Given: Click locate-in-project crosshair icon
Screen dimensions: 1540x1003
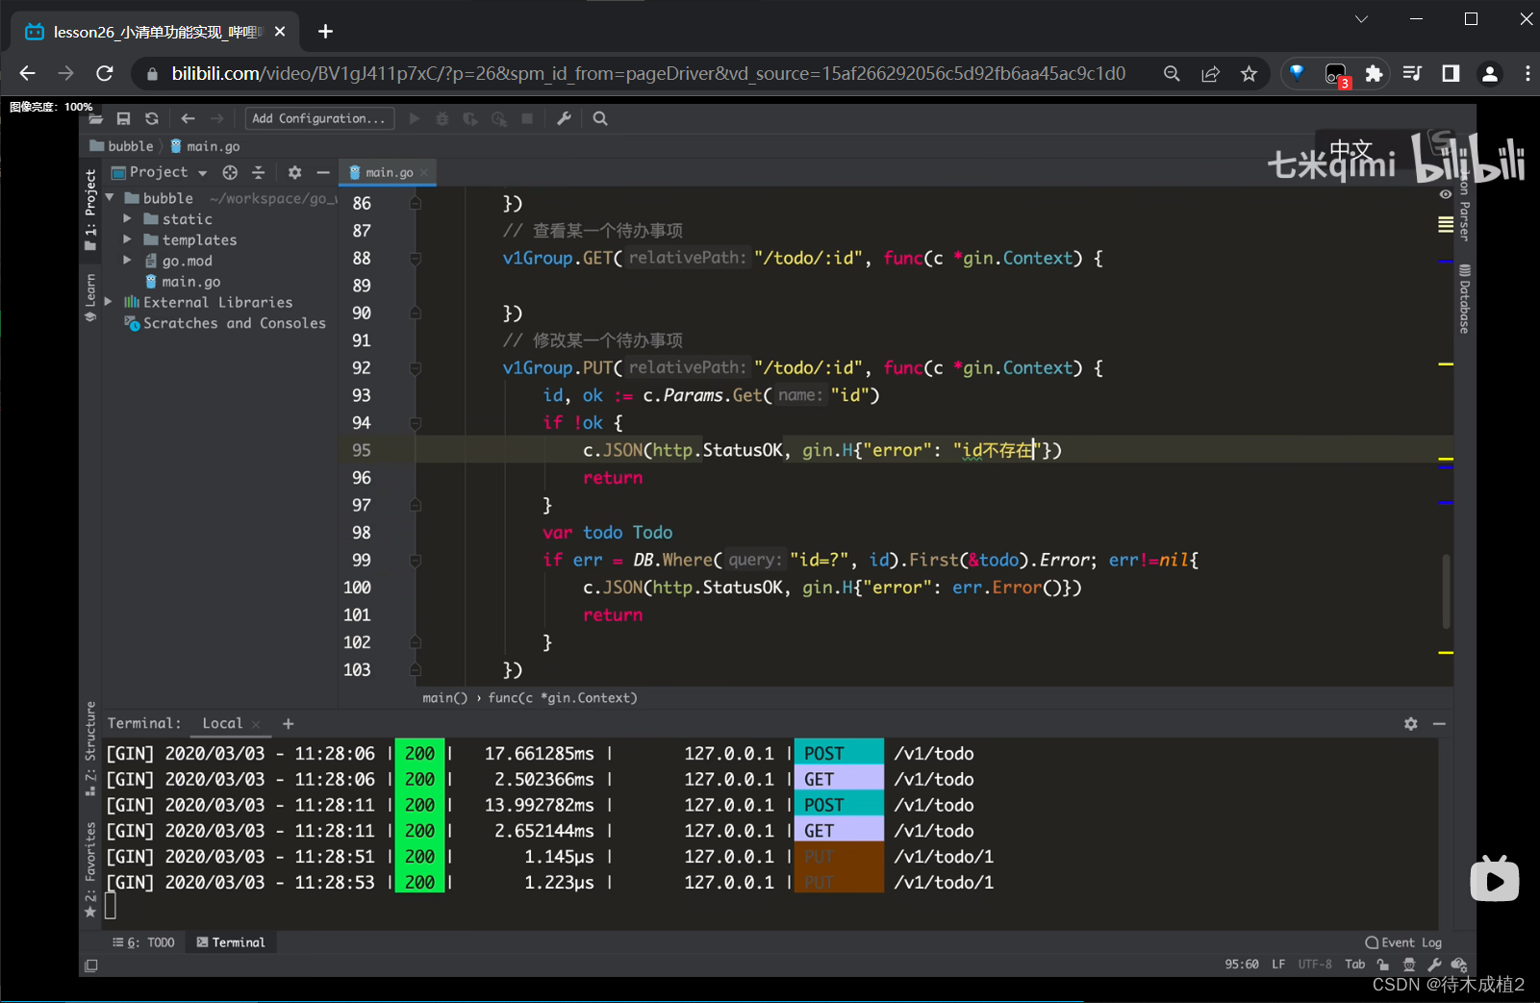Looking at the screenshot, I should tap(230, 172).
